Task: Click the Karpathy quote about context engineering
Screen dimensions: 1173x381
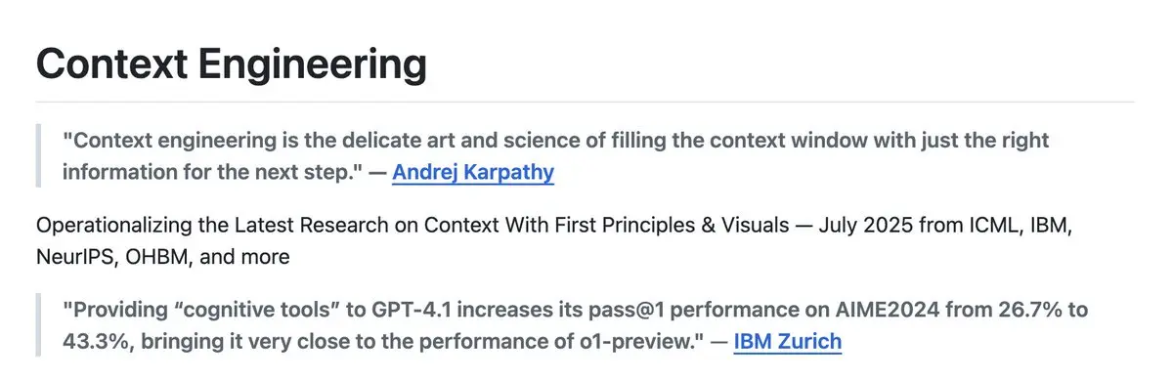Action: [555, 156]
